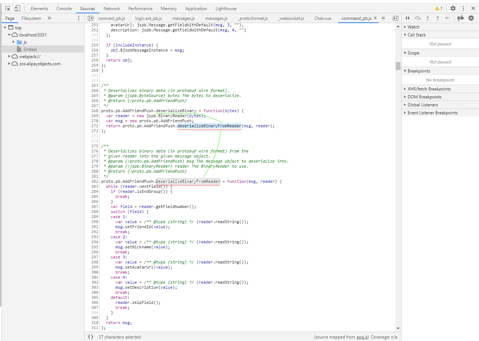Close the command_pb.js tab
The image size is (479, 341).
click(375, 18)
